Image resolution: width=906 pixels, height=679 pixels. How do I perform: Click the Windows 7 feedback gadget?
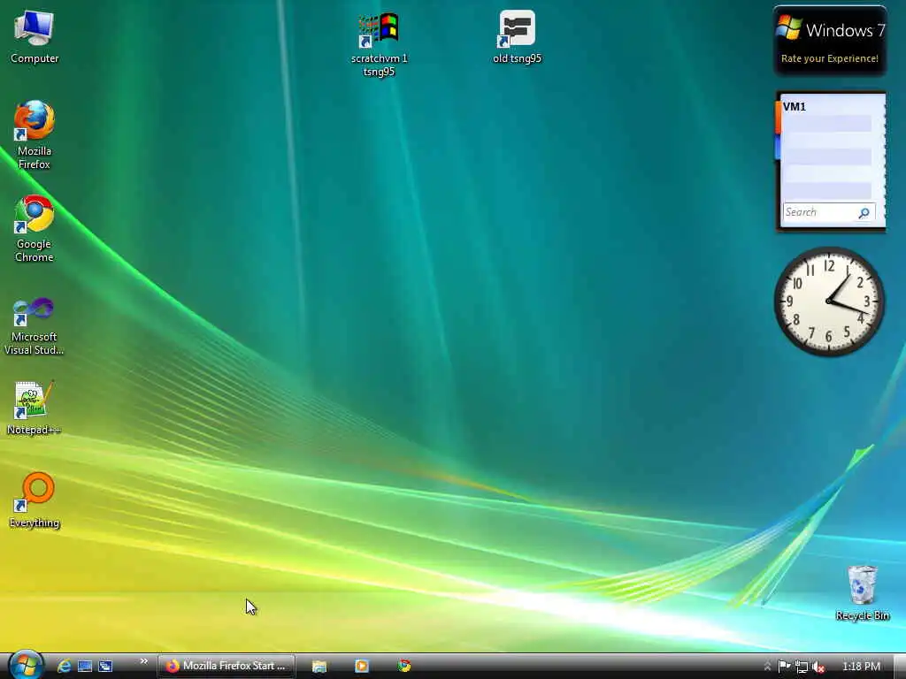click(x=830, y=41)
